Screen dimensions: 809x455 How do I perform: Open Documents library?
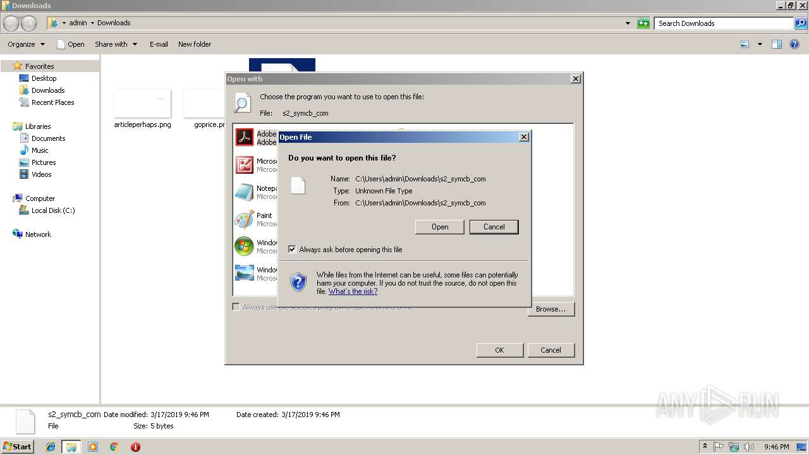tap(48, 138)
